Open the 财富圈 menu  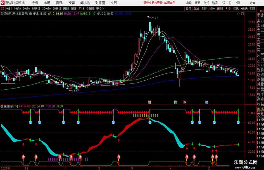(100, 3)
